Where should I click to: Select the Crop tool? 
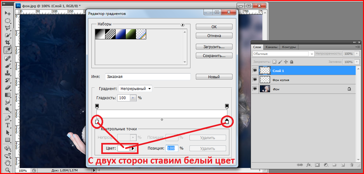coord(7,42)
